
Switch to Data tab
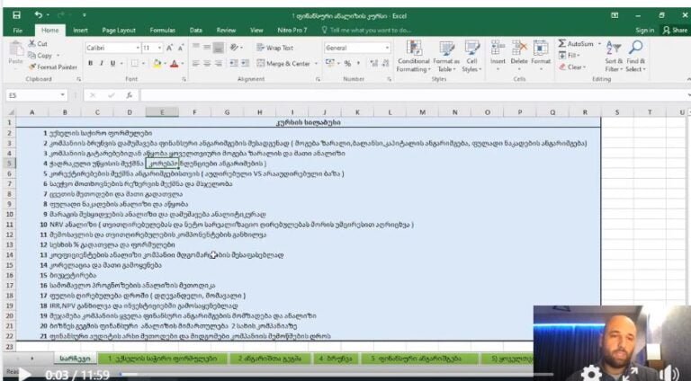(x=196, y=31)
